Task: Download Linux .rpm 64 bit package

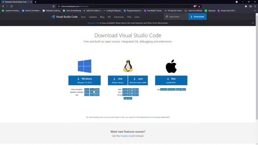Action: 125,92
